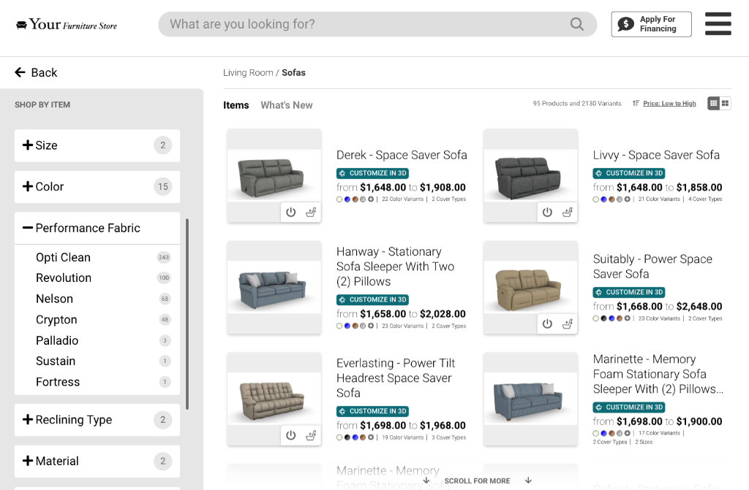Click power icon on Derek sofa card

(x=291, y=213)
